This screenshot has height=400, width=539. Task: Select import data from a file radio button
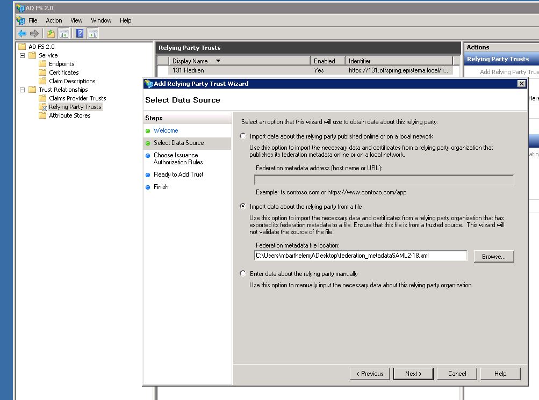click(x=243, y=206)
